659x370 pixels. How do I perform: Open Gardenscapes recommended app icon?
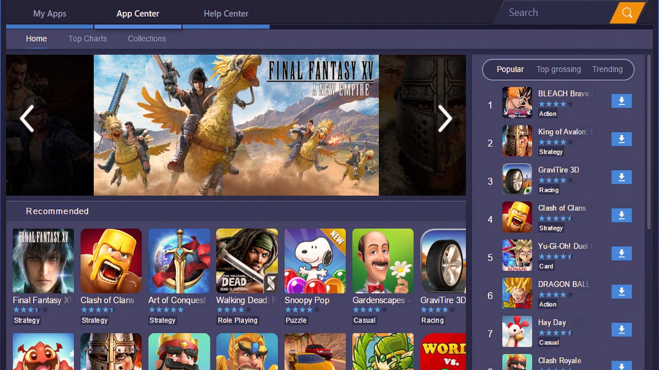(x=383, y=261)
